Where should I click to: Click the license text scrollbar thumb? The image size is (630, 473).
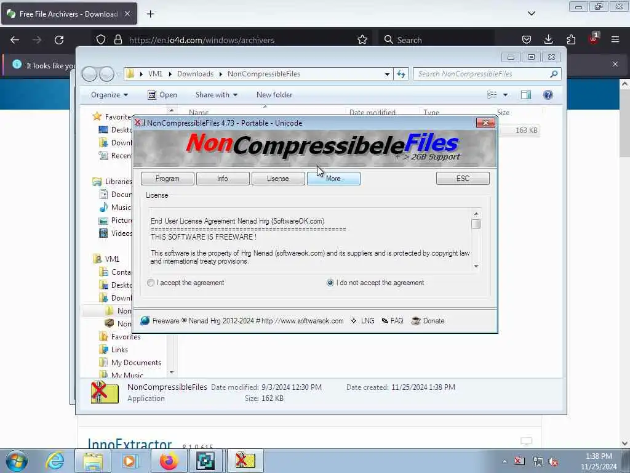click(x=476, y=224)
